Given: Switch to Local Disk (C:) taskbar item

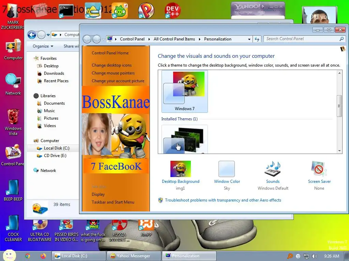Looking at the screenshot, I should point(79,256).
